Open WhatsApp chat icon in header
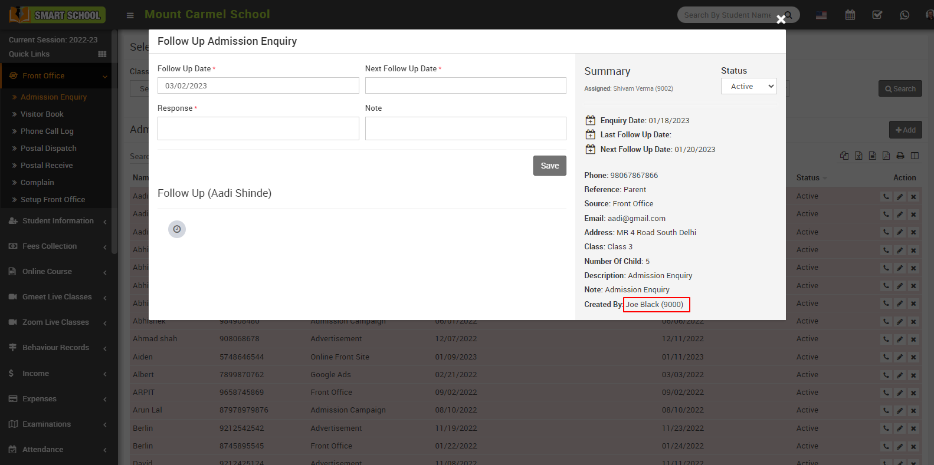Screen dimensions: 934x465 click(904, 15)
